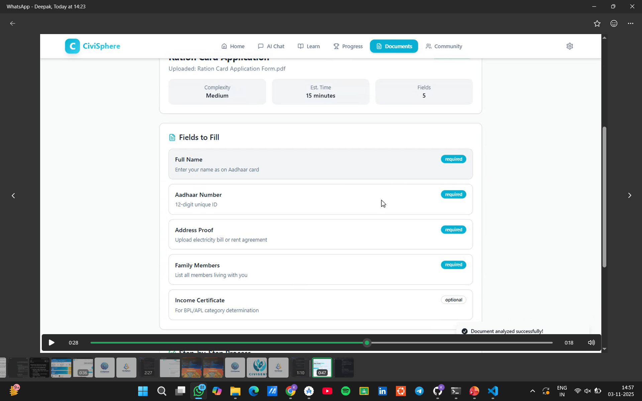This screenshot has width=642, height=401.
Task: Show previous media with left chevron
Action: [x=13, y=195]
